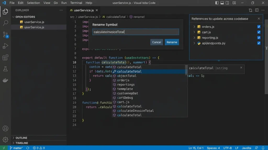
Task: Click the suggestion list scrollbar
Action: (x=186, y=70)
